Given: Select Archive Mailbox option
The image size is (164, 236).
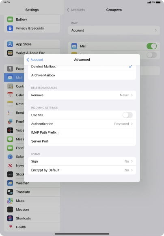Looking at the screenshot, I should (x=82, y=75).
